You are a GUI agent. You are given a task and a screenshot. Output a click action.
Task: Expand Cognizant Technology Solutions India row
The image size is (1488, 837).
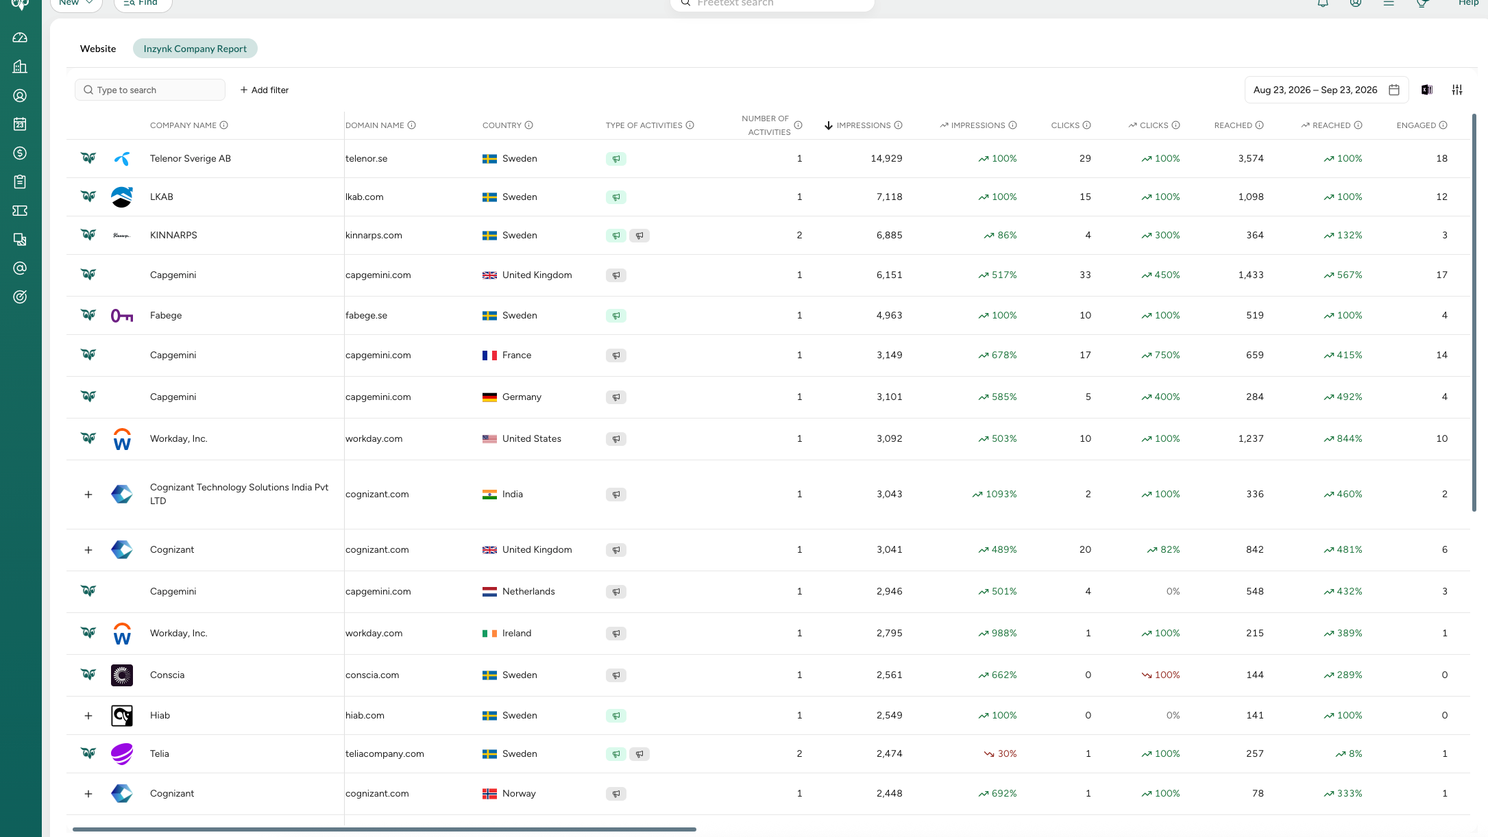pyautogui.click(x=88, y=495)
